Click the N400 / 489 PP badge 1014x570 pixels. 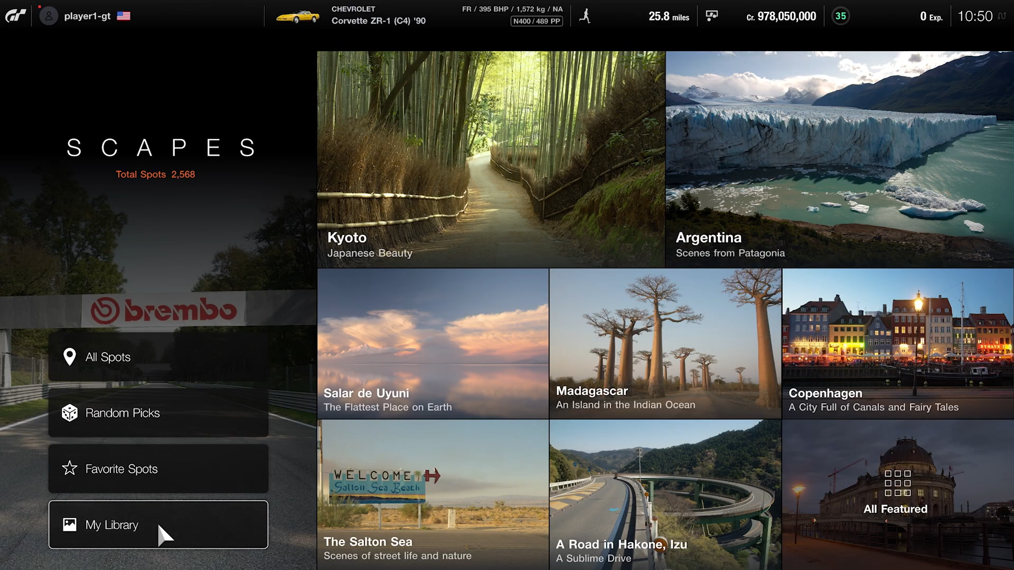(x=537, y=21)
